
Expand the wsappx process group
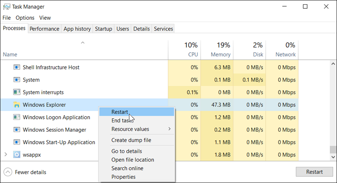point(6,154)
